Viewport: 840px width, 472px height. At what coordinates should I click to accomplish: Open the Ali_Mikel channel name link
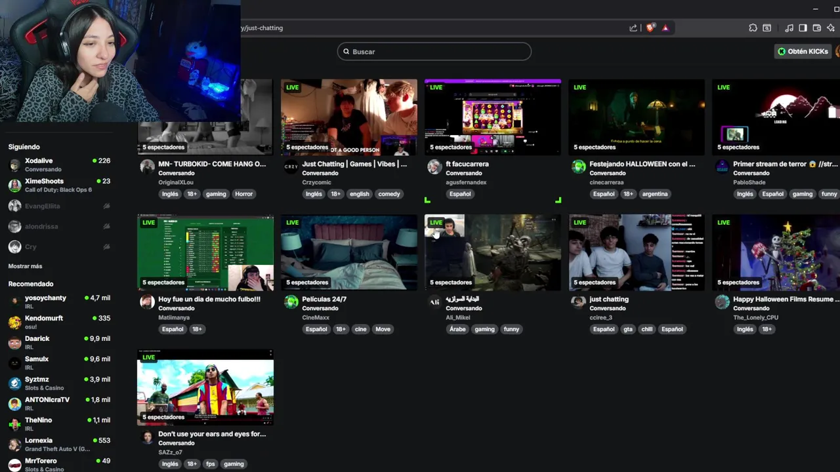(458, 317)
